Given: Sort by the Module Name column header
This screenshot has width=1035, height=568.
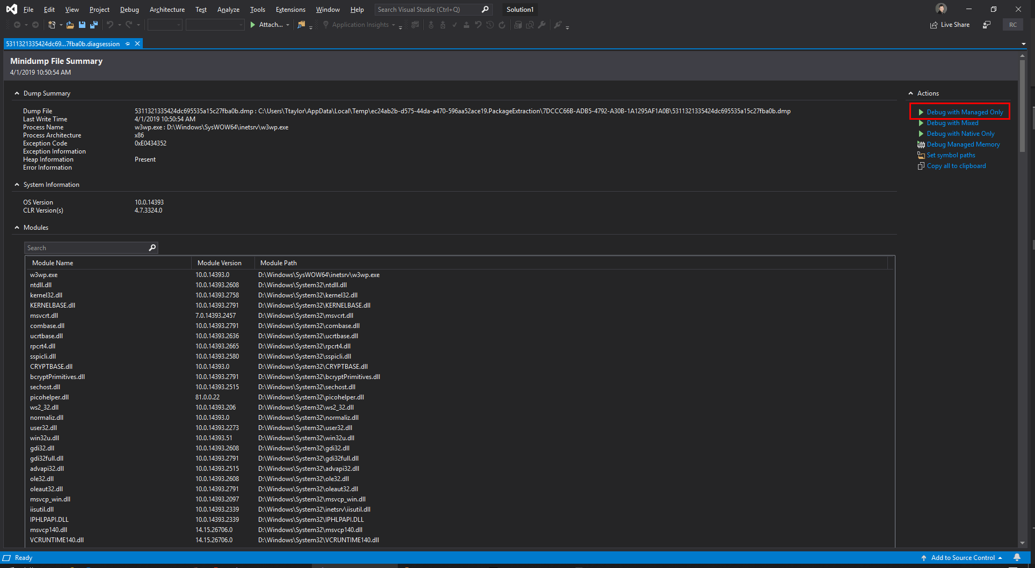Looking at the screenshot, I should coord(108,263).
